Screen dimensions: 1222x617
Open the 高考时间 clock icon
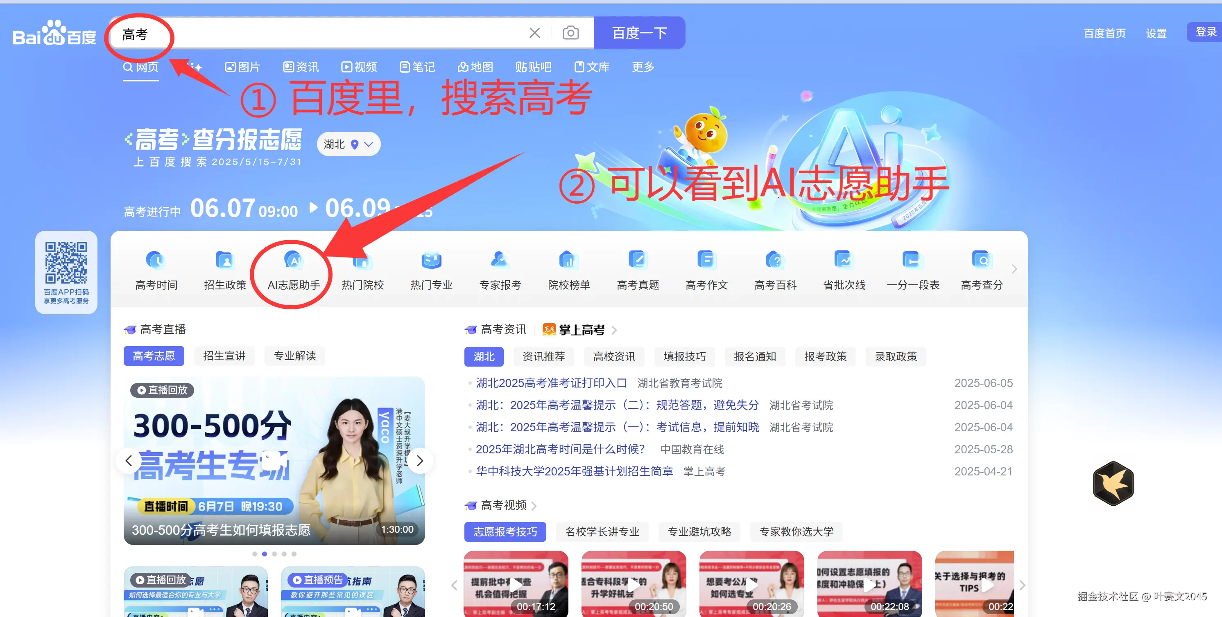(x=156, y=261)
